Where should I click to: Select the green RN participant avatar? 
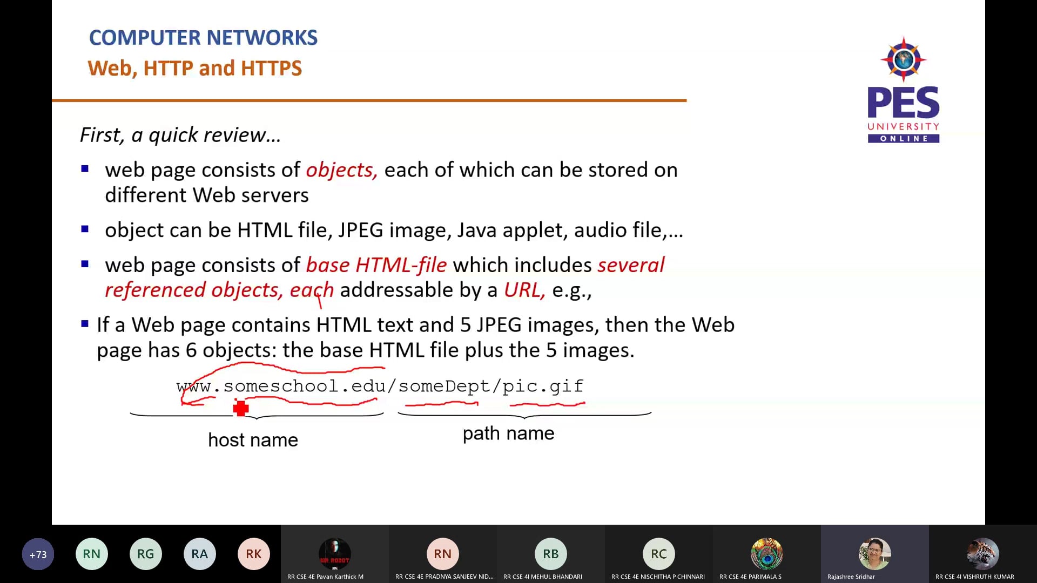[x=92, y=554]
